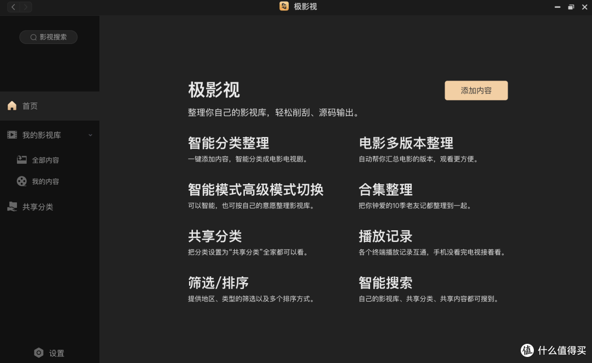Screen dimensions: 592x363
Task: Go back using the left arrow
Action: click(14, 7)
